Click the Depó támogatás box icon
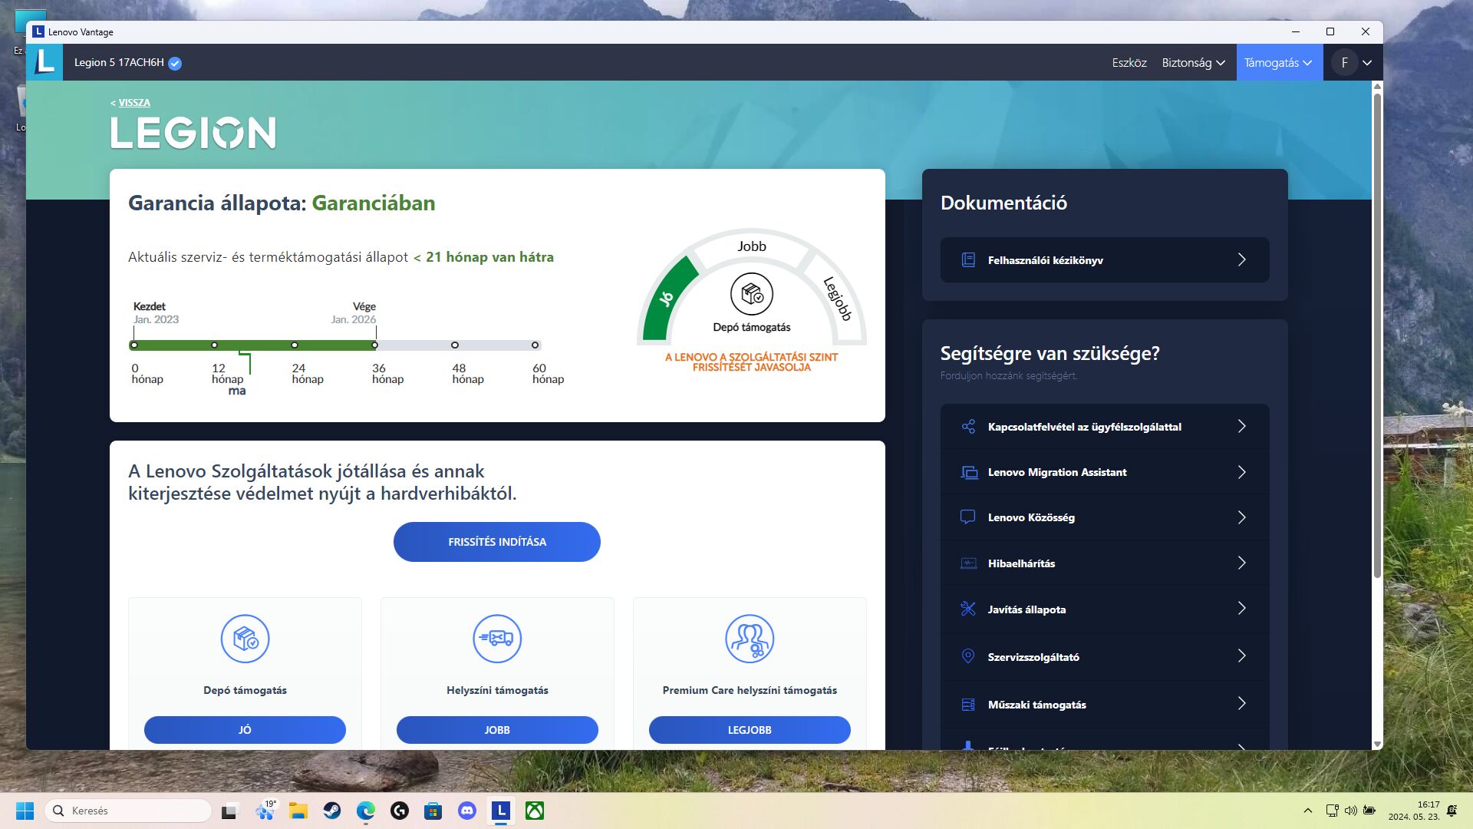The width and height of the screenshot is (1473, 829). pyautogui.click(x=245, y=639)
